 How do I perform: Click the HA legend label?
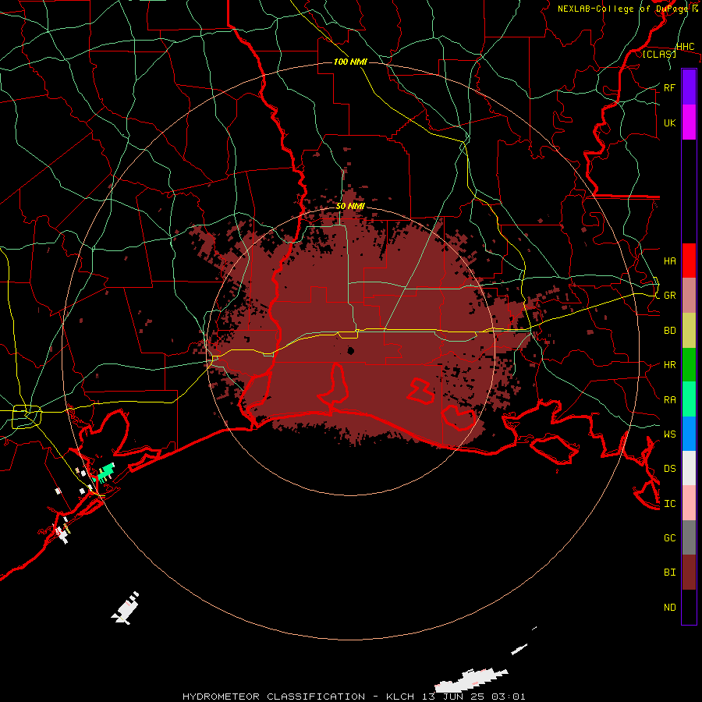670,261
